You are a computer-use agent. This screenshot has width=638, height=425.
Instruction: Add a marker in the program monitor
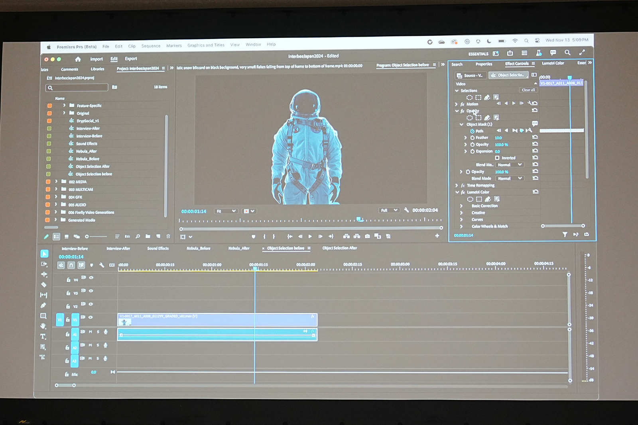pos(253,237)
